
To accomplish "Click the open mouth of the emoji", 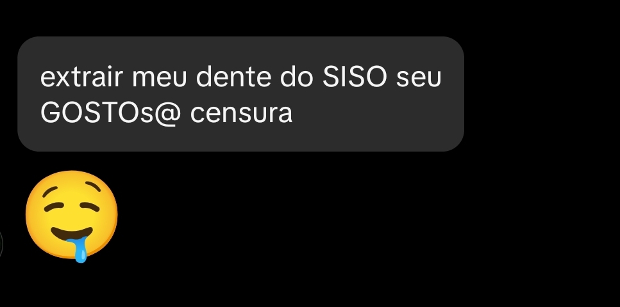I will (72, 234).
